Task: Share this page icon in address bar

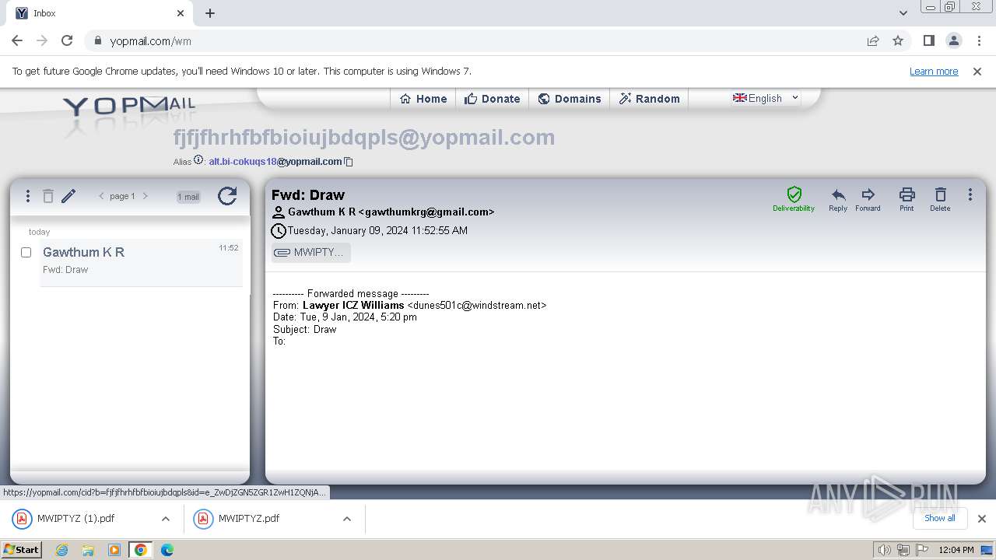Action: [873, 40]
